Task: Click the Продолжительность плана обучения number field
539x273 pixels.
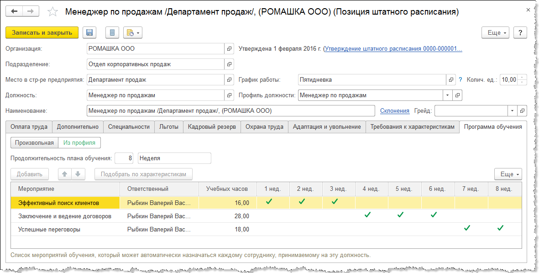Action: click(125, 158)
